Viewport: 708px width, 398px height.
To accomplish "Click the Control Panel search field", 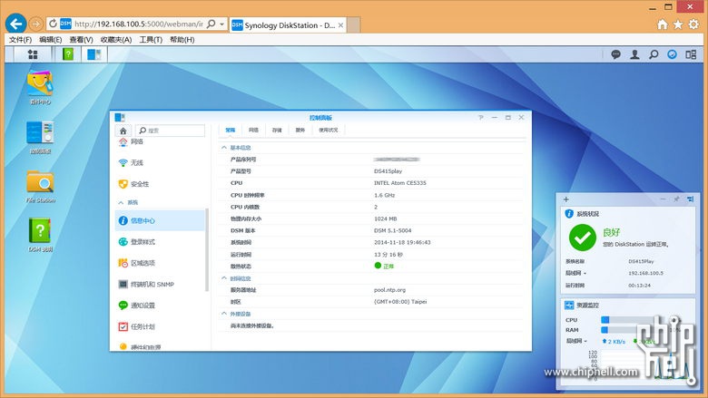I will 171,131.
